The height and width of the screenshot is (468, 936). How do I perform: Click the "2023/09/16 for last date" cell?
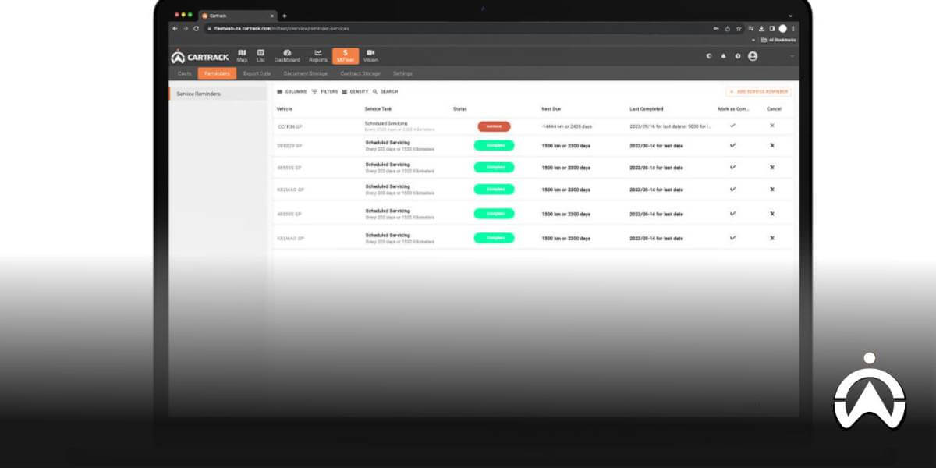tap(670, 126)
